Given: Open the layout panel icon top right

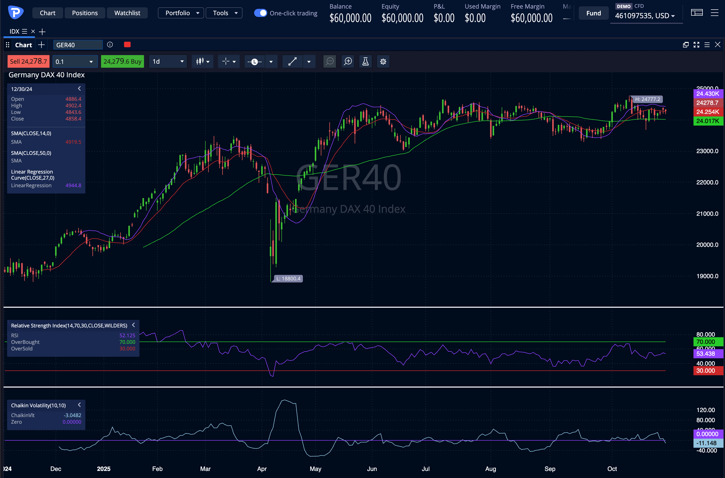Looking at the screenshot, I should click(697, 13).
